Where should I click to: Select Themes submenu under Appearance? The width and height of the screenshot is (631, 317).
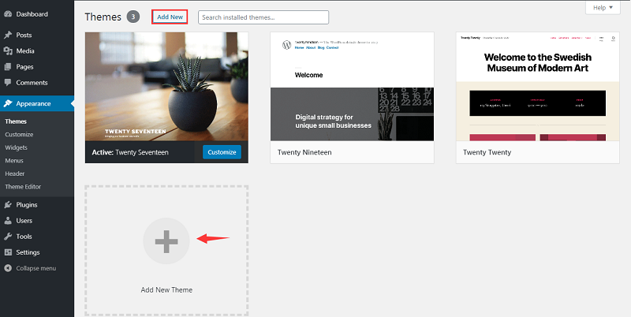point(16,121)
